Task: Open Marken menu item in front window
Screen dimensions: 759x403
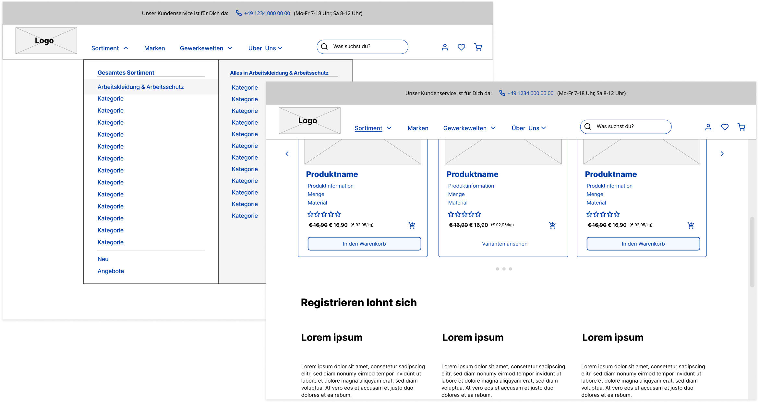Action: click(x=418, y=128)
